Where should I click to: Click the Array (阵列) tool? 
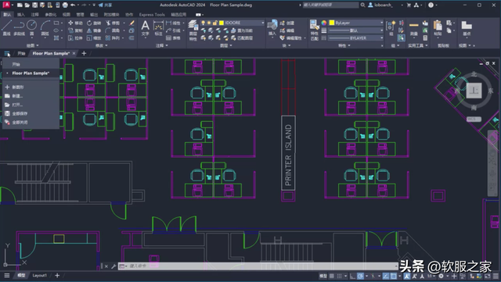tap(113, 38)
